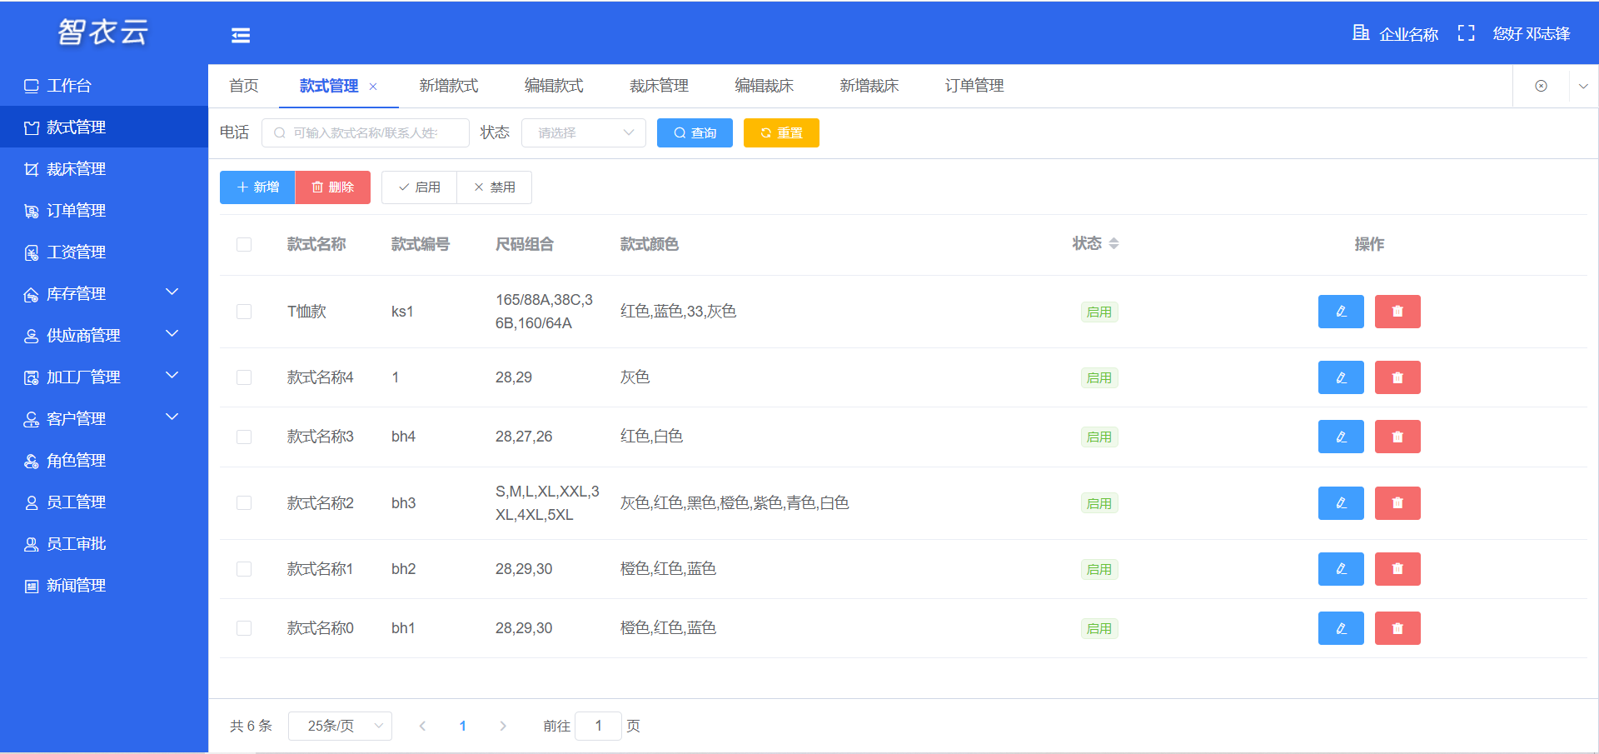
Task: Open 工作台 in the sidebar
Action: point(104,85)
